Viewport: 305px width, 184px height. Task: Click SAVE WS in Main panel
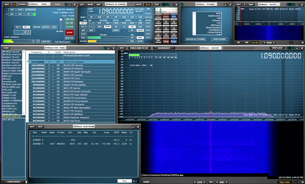pyautogui.click(x=46, y=41)
